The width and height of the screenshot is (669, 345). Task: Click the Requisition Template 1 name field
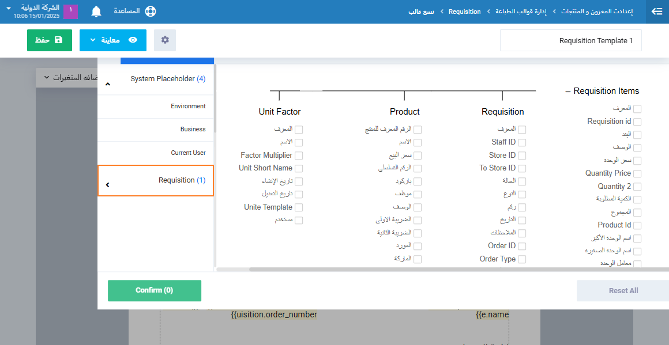[570, 41]
